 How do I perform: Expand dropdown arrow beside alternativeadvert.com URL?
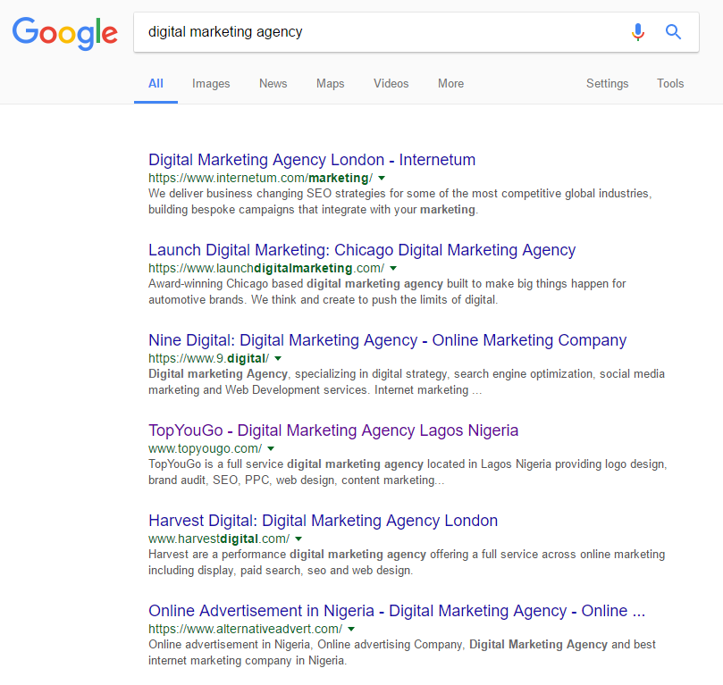pos(351,630)
